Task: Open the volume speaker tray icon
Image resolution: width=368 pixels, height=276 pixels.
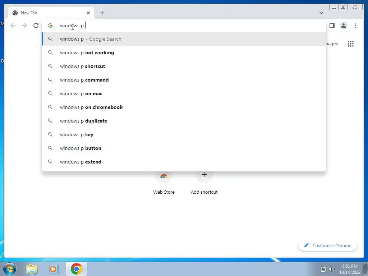Action: click(x=332, y=269)
